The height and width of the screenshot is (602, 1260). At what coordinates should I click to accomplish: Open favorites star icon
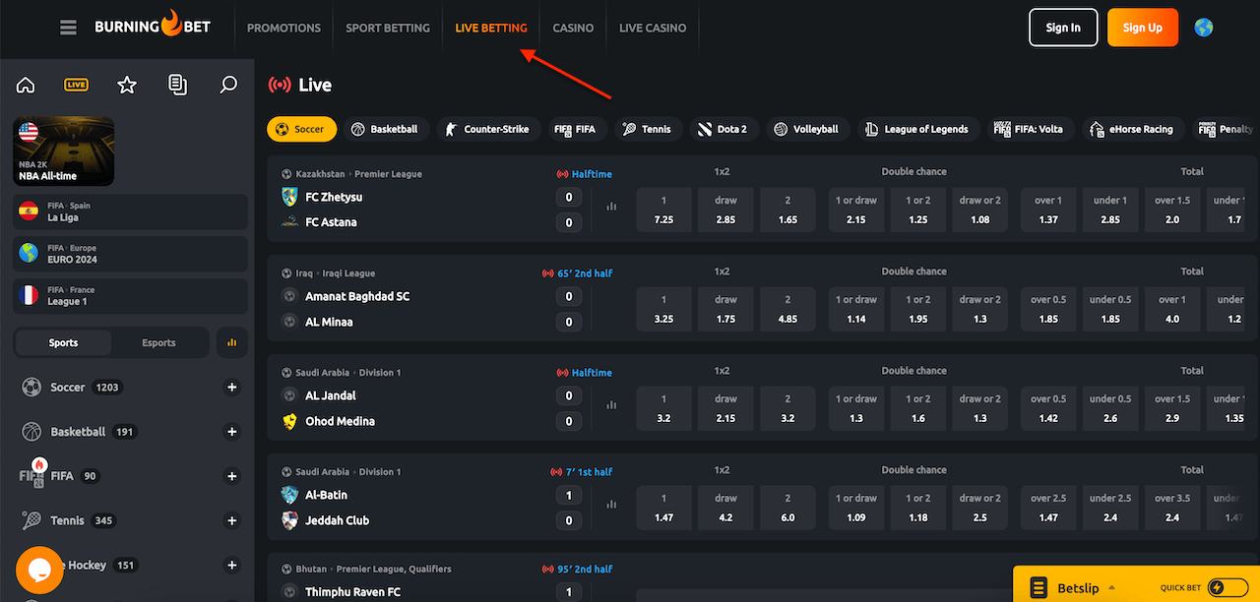point(127,86)
